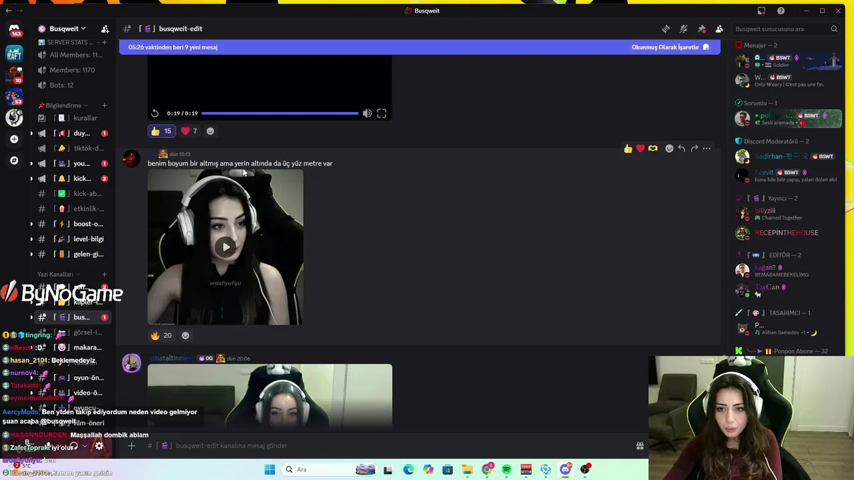Toggle the heart reaction showing 7
The height and width of the screenshot is (480, 854).
(189, 131)
